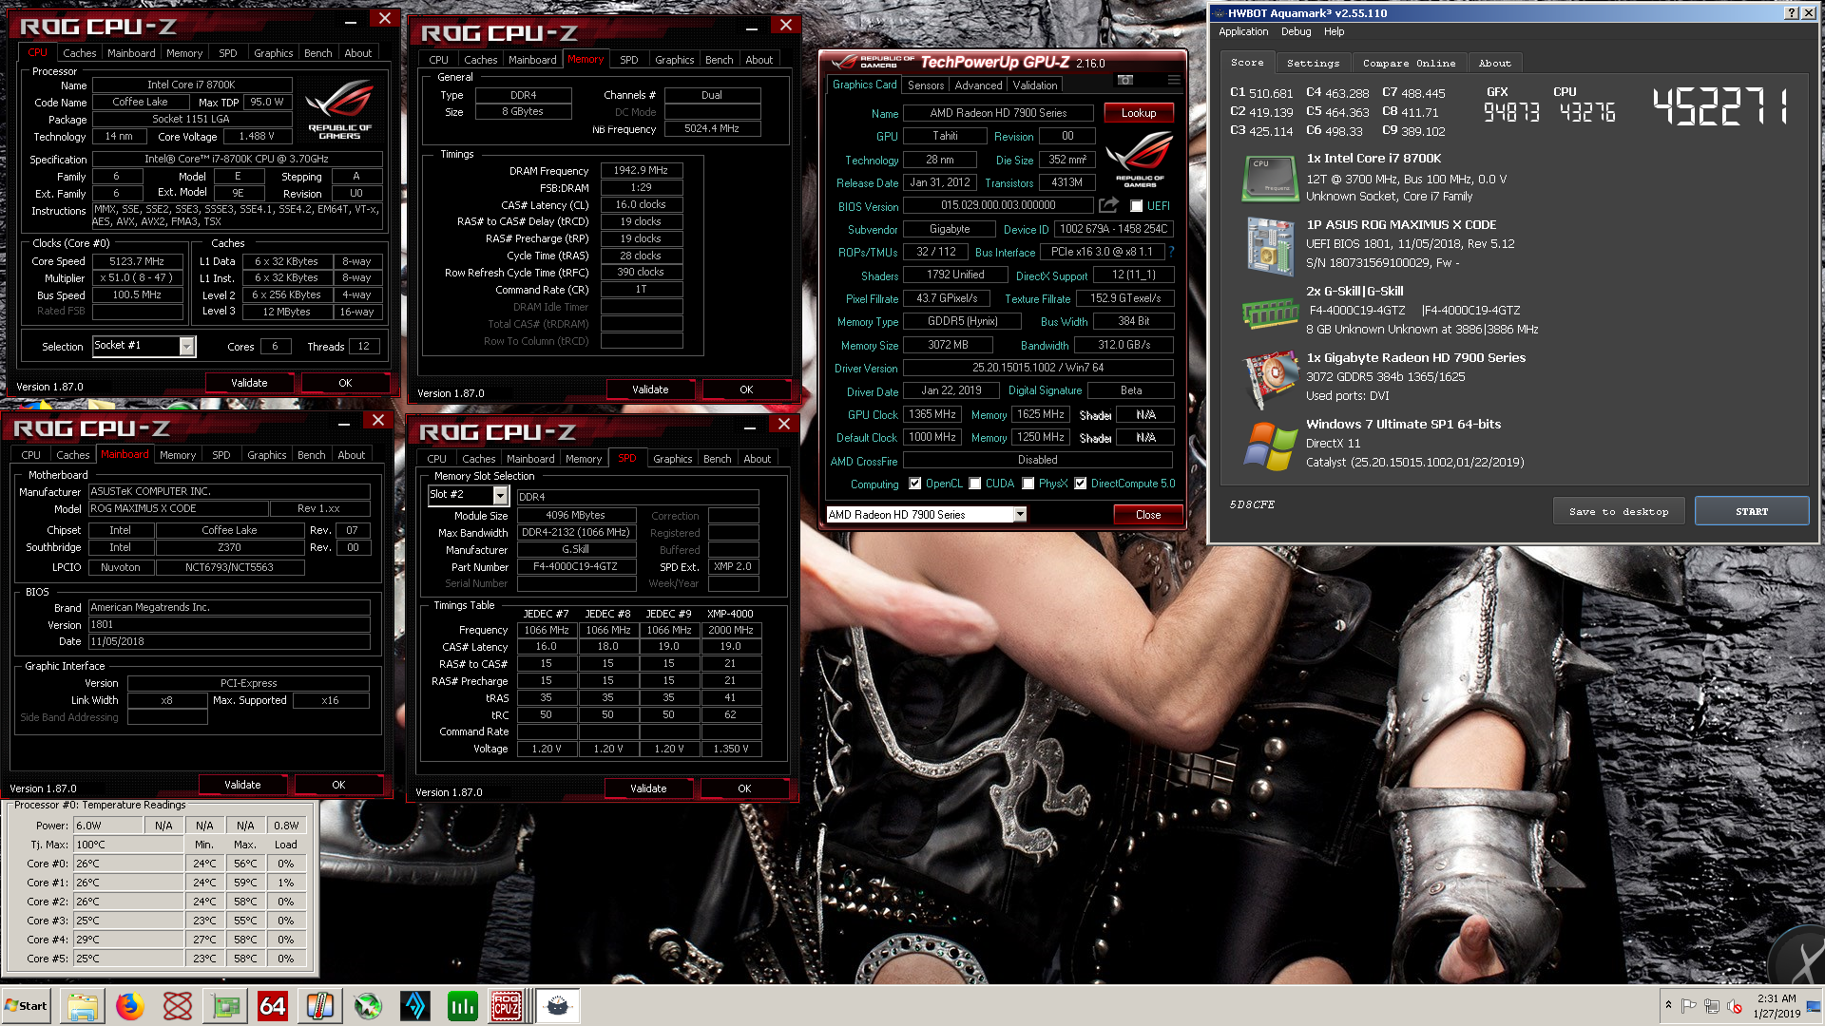The image size is (1825, 1026).
Task: Open the ROG CPU-Z taskbar icon
Action: [x=507, y=1005]
